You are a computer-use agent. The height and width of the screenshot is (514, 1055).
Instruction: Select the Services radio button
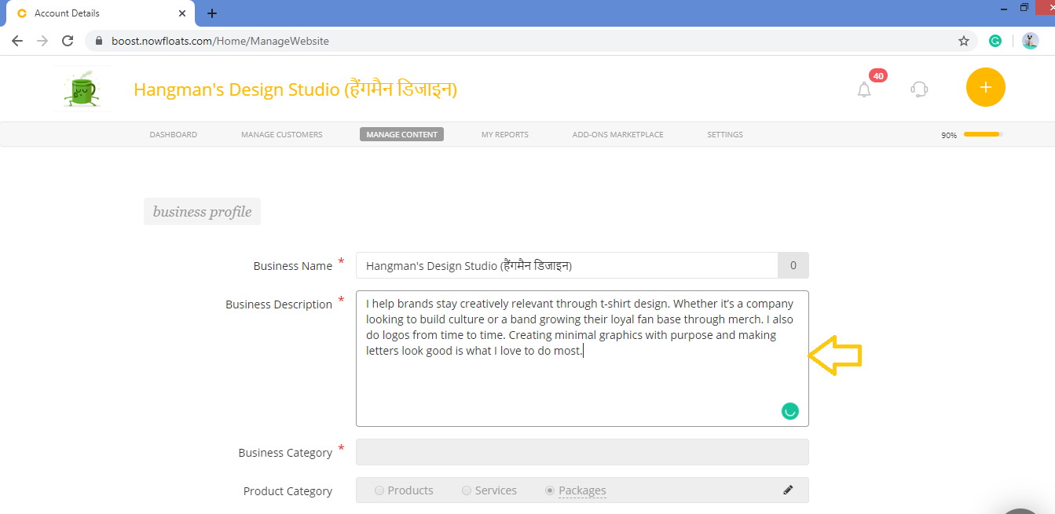(x=466, y=490)
